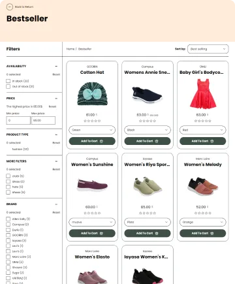Click the star rating under Women's Sunshine
235x284 pixels.
(92, 213)
